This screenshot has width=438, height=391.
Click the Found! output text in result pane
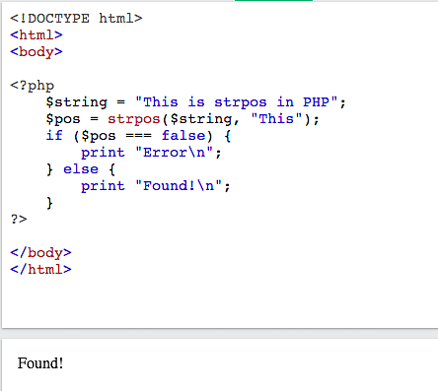(40, 363)
